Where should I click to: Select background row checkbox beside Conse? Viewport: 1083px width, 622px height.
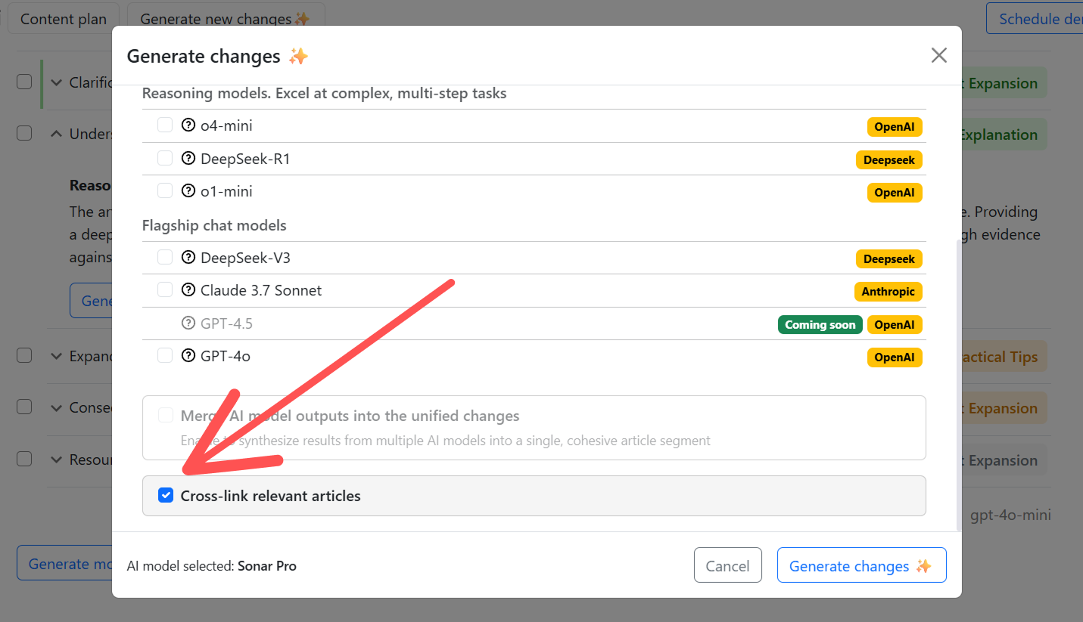[x=24, y=407]
